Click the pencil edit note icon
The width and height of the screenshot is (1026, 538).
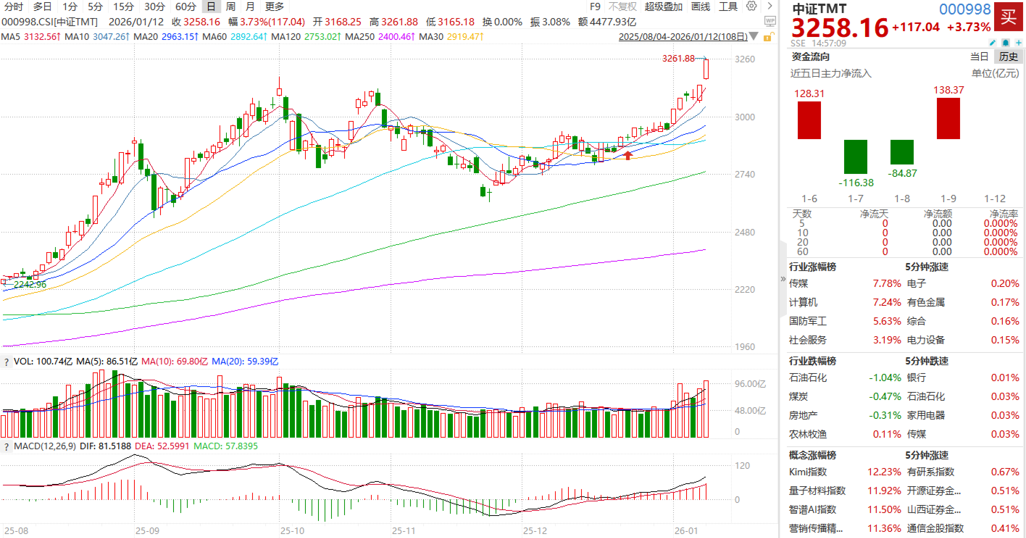pos(993,43)
